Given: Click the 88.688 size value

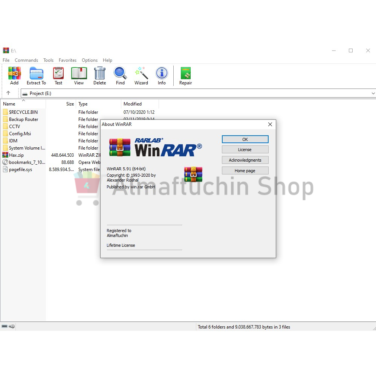Looking at the screenshot, I should point(67,162).
